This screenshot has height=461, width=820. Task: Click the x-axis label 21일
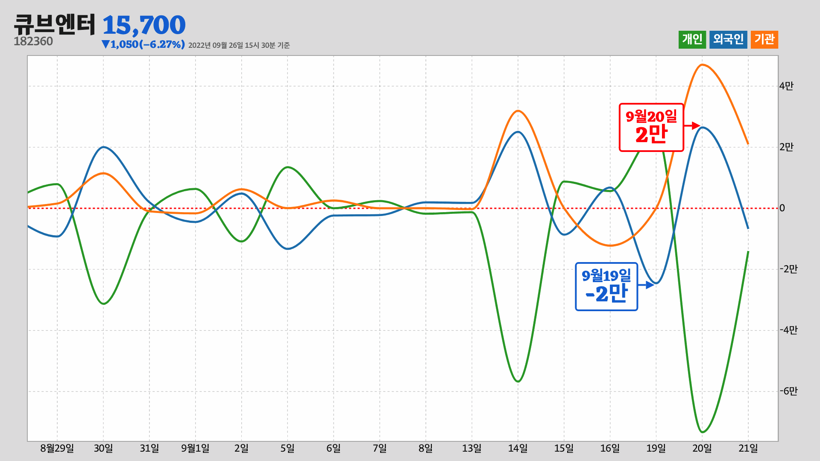[749, 449]
